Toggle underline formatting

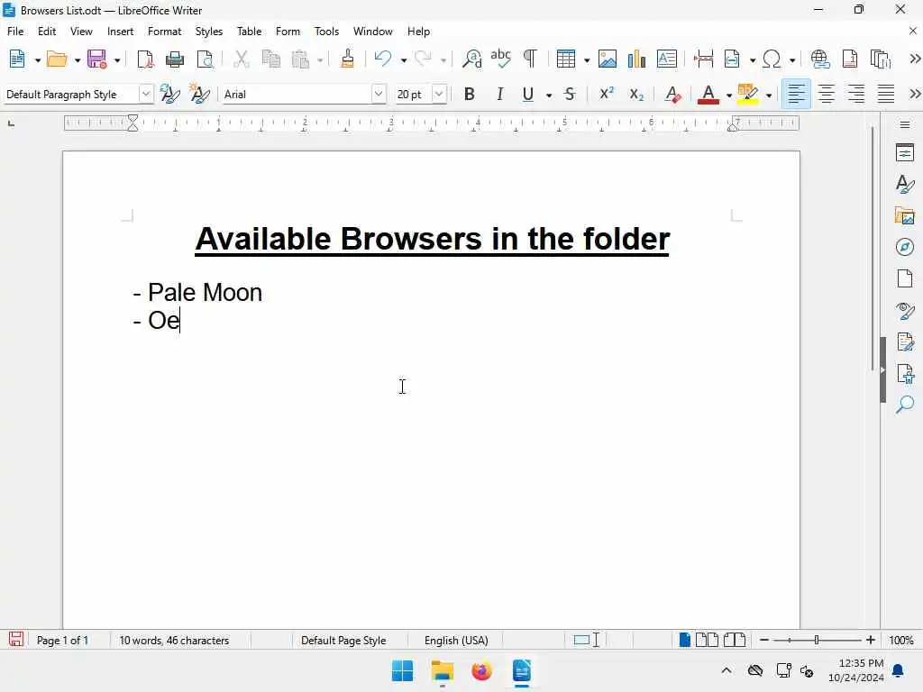pyautogui.click(x=528, y=94)
